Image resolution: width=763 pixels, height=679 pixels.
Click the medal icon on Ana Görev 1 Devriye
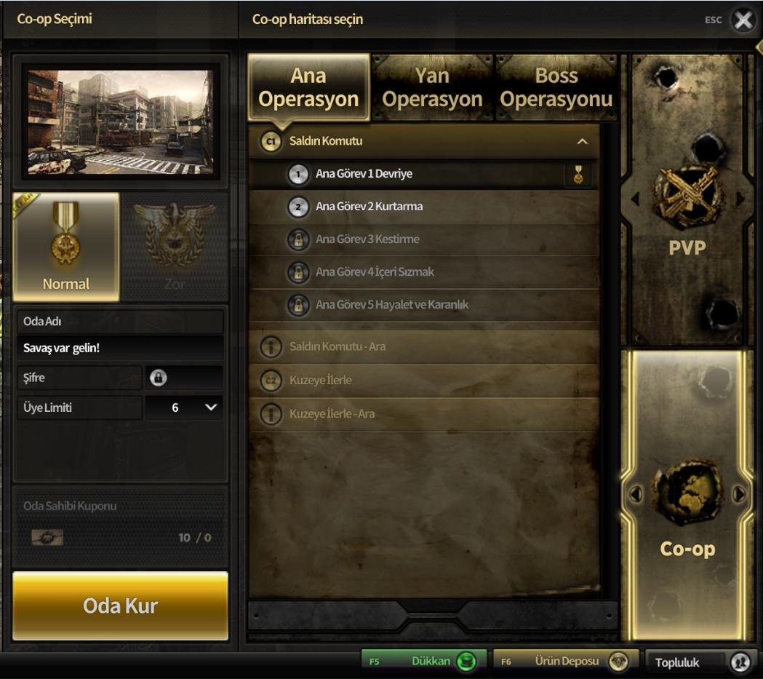tap(578, 174)
